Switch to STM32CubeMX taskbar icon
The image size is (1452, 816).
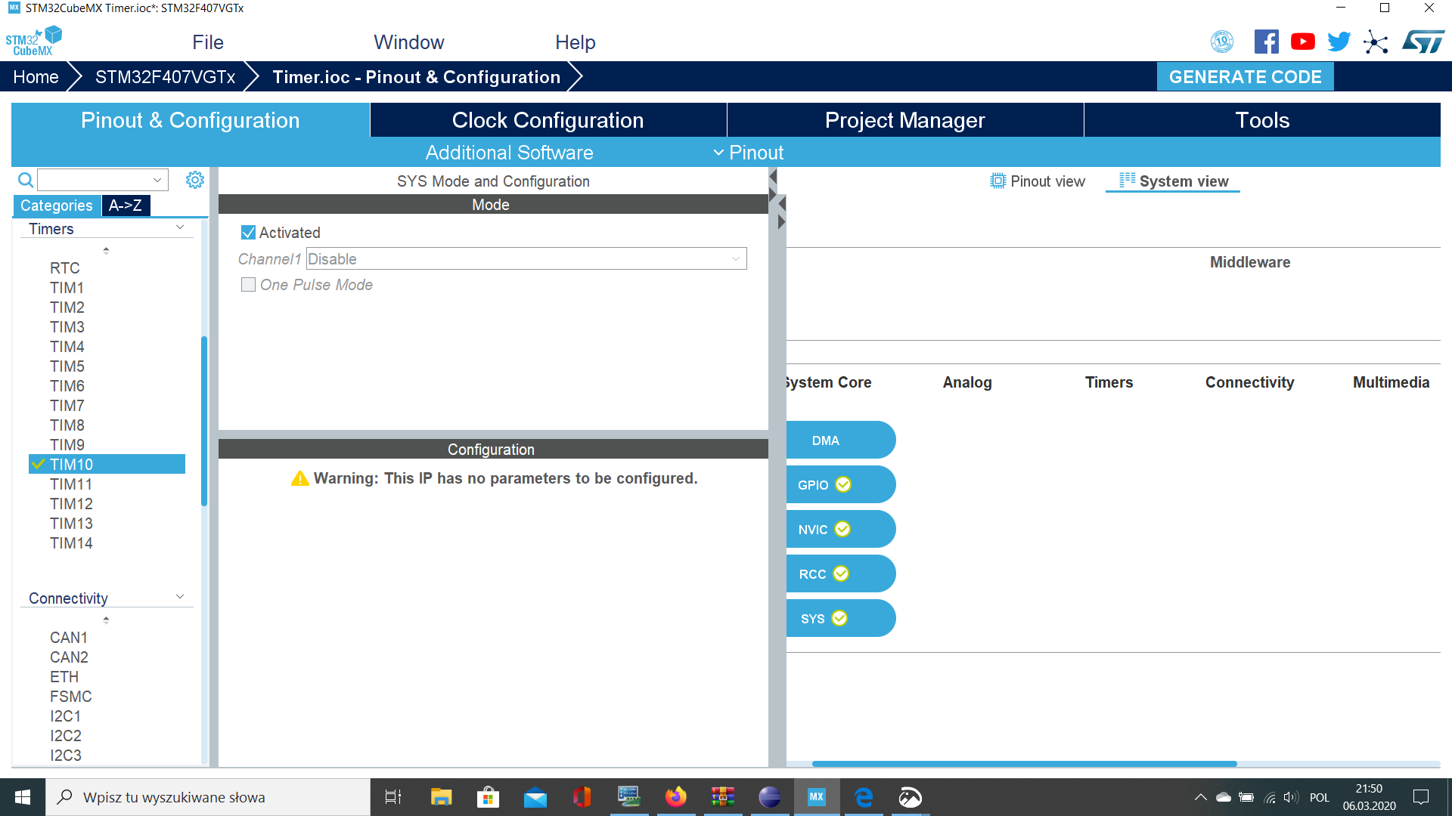[x=817, y=797]
